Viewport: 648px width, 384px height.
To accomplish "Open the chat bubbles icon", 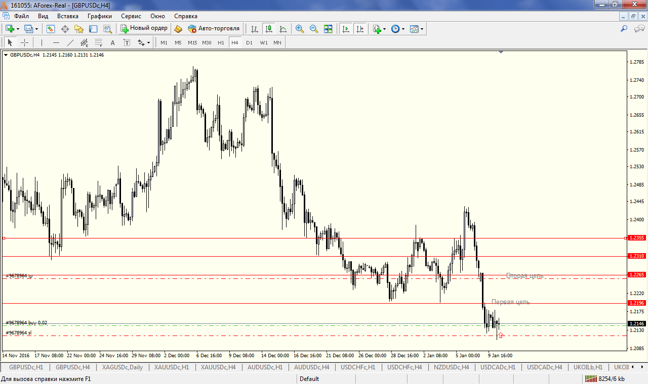I will point(639,29).
